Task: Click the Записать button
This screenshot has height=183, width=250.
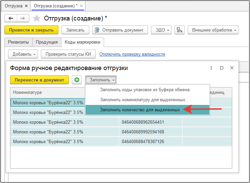Action: coord(75,30)
